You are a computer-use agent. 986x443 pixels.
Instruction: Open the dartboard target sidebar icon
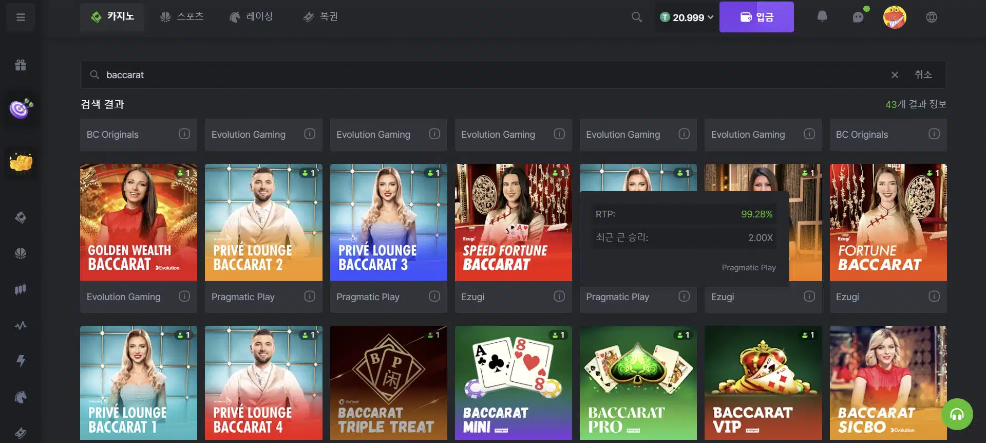[21, 108]
